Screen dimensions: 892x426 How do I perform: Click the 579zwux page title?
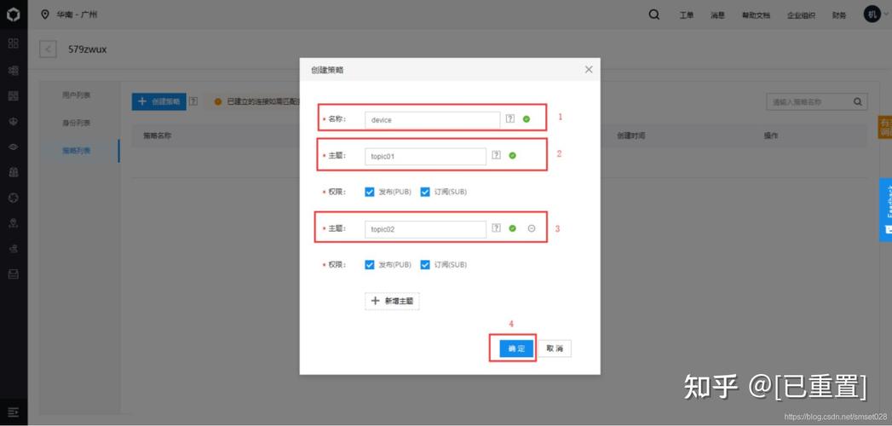pos(88,49)
